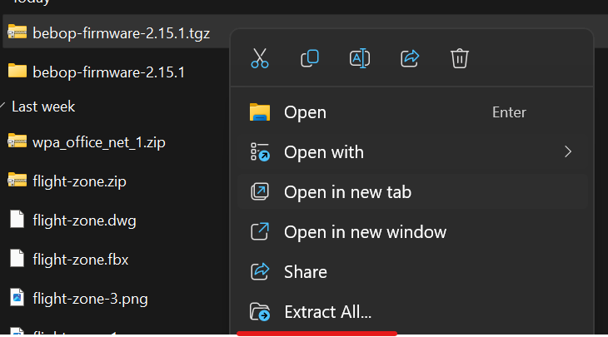Click the wpa_office_net_1.zip archive icon

(x=17, y=141)
